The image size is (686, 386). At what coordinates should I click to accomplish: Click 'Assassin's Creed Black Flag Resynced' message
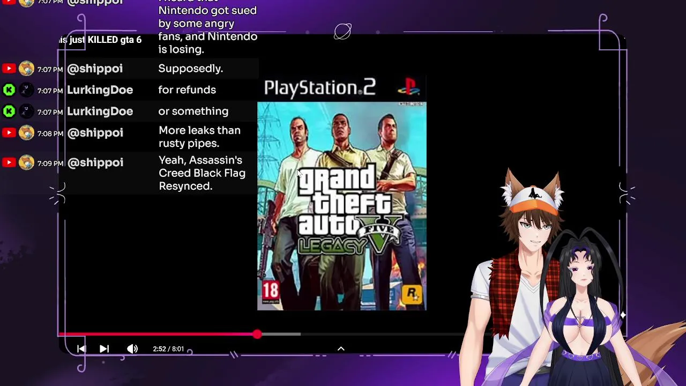202,173
